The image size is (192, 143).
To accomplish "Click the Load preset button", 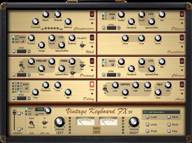I will click(x=148, y=117).
